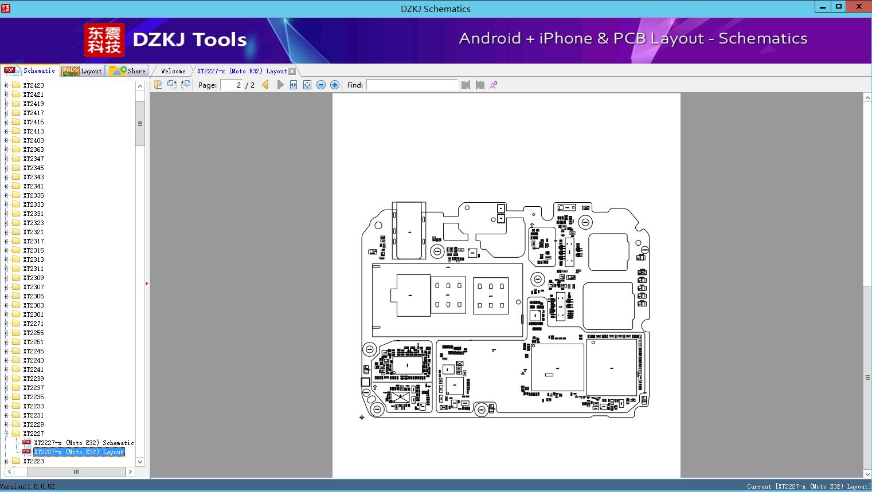Screen dimensions: 872x492
Task: Select the facing-pages view mode
Action: [x=171, y=84]
